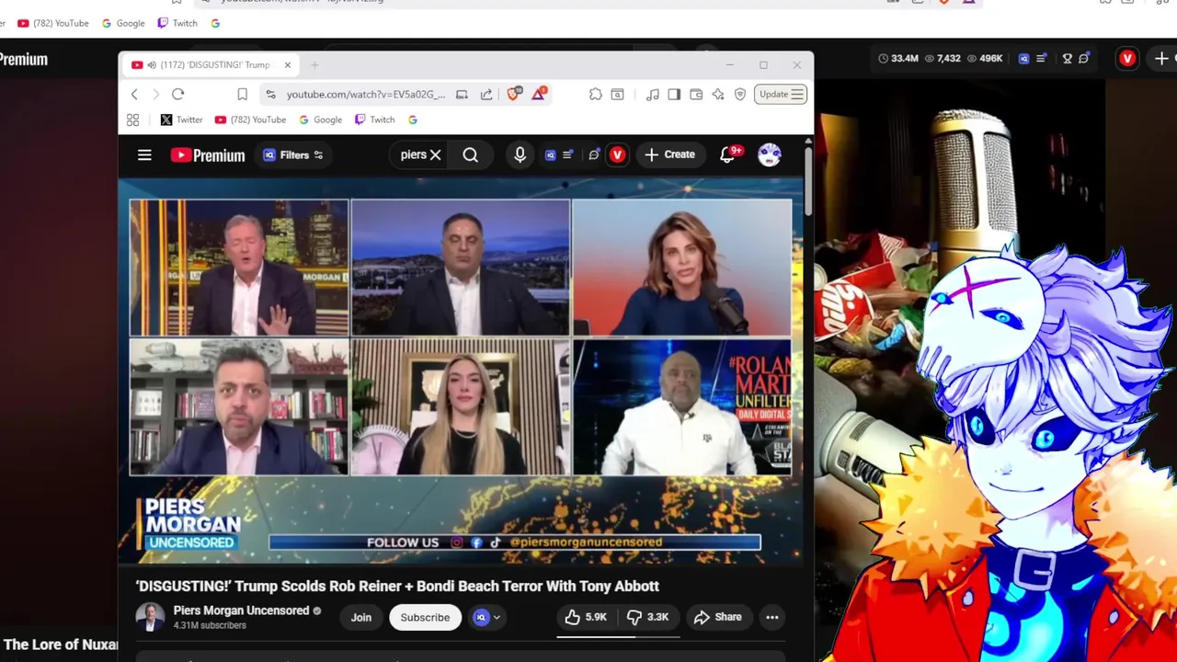Open the trophy icon in background window

[x=1068, y=59]
